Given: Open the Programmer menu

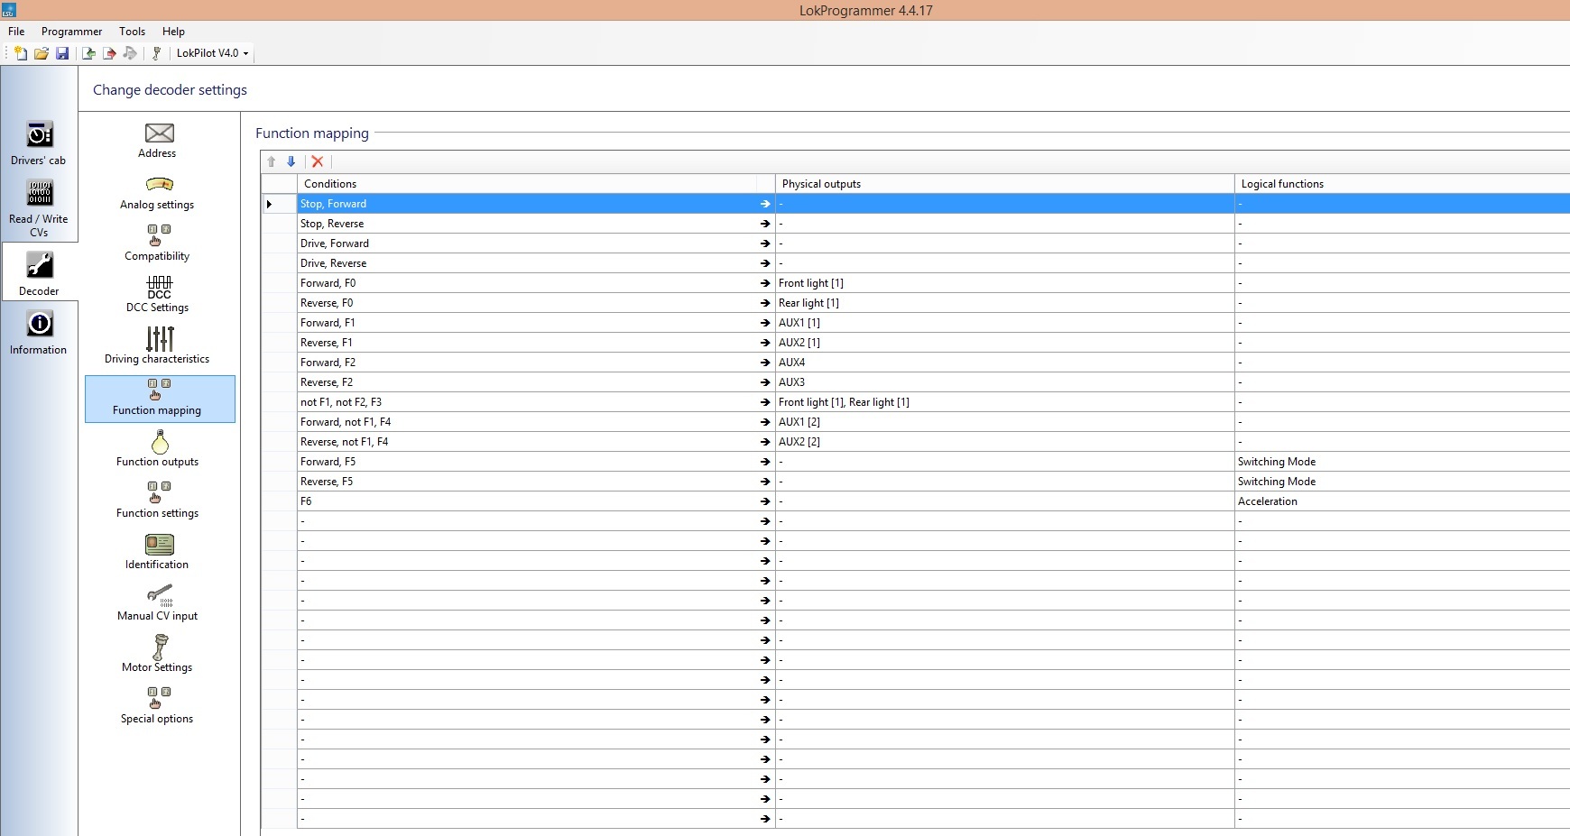Looking at the screenshot, I should 71,31.
